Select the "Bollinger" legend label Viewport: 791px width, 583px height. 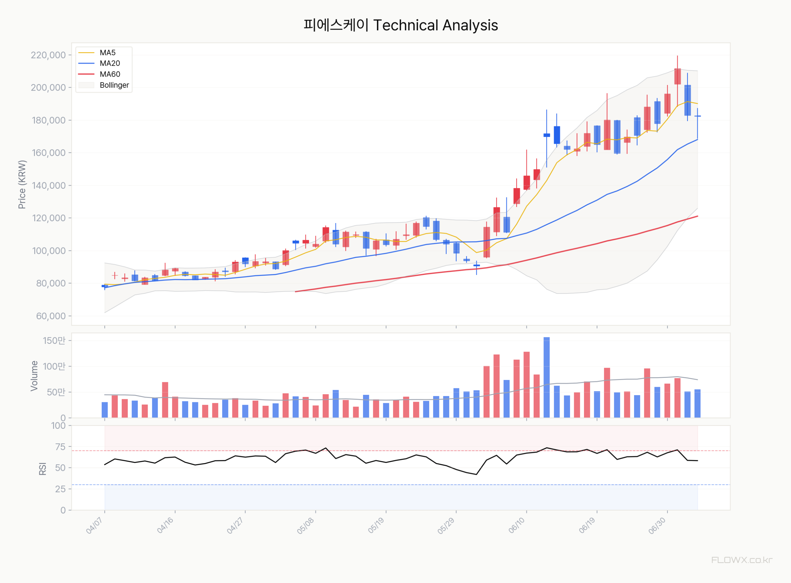point(114,85)
